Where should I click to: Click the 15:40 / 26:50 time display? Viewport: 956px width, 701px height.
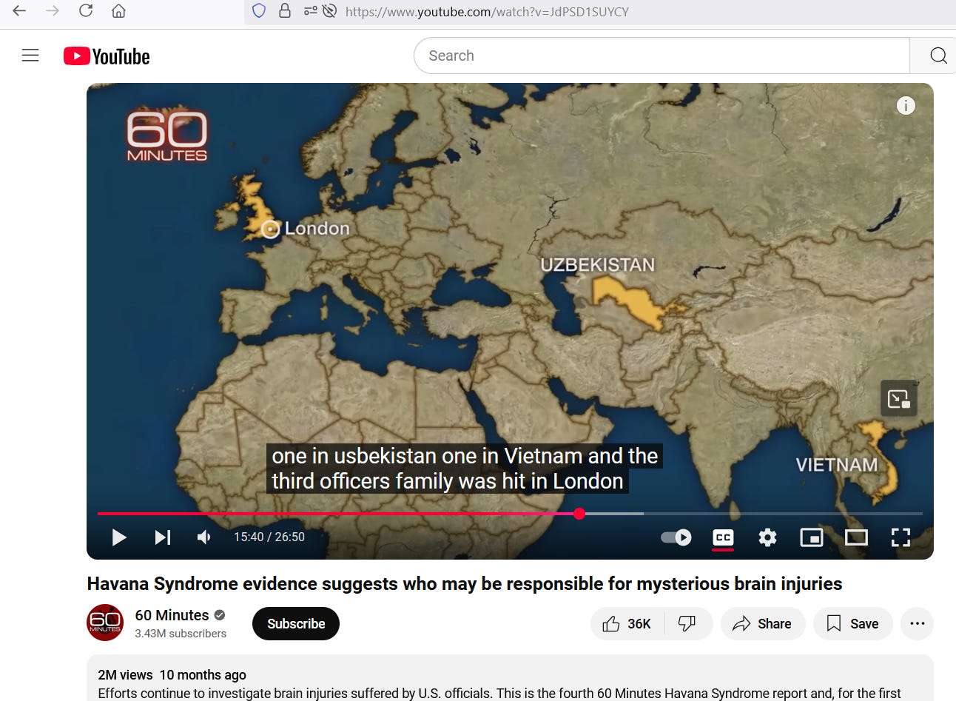click(269, 537)
